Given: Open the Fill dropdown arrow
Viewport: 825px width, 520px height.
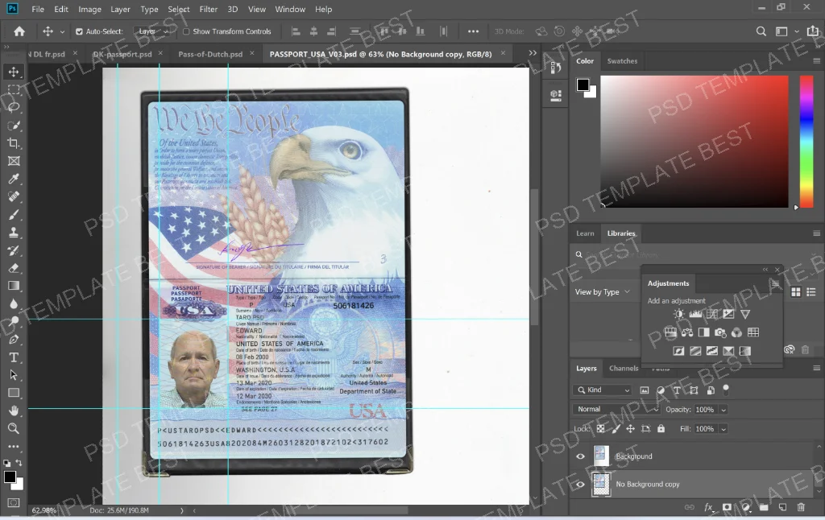Looking at the screenshot, I should pos(723,429).
